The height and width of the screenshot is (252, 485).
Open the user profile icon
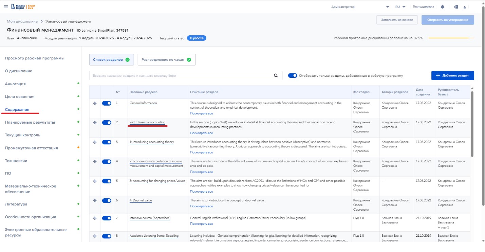pyautogui.click(x=465, y=7)
